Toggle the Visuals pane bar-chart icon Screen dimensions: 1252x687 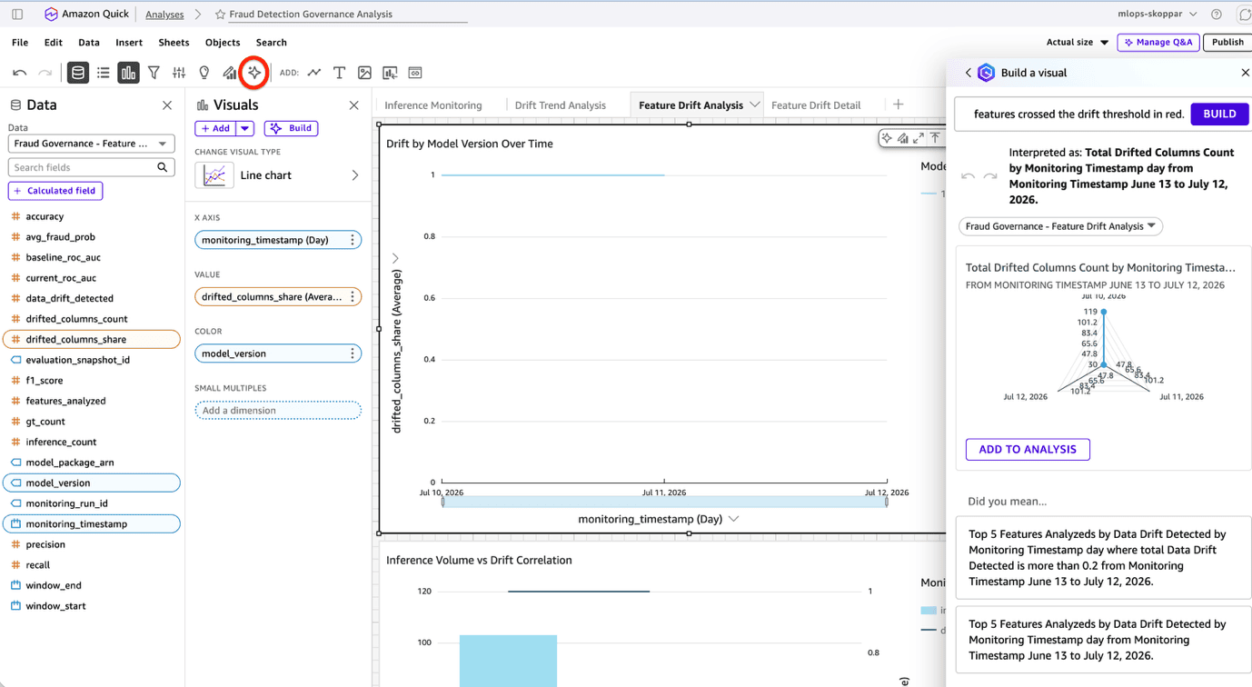click(128, 73)
